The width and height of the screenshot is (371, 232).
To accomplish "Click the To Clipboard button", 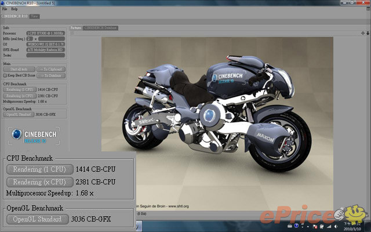I will tap(51, 70).
